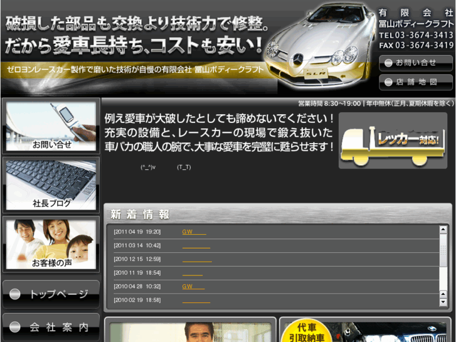The height and width of the screenshot is (342, 456).
Task: Click the news list scroll up arrow
Action: point(443,229)
